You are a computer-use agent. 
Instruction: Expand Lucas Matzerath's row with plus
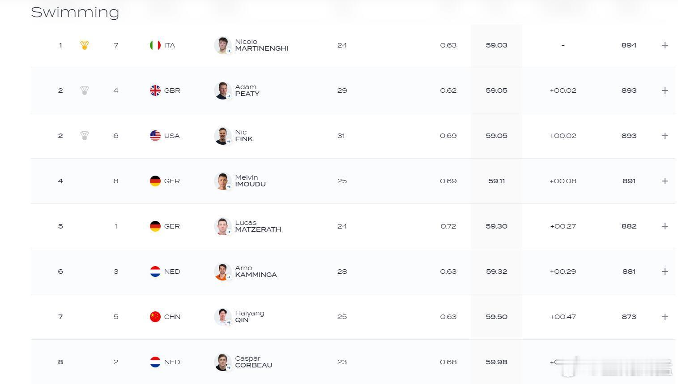point(665,226)
